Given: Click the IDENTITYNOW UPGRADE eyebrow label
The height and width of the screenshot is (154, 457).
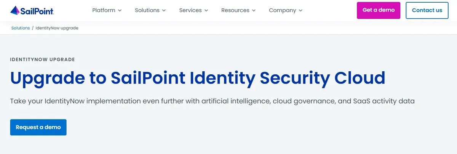Looking at the screenshot, I should [x=42, y=60].
